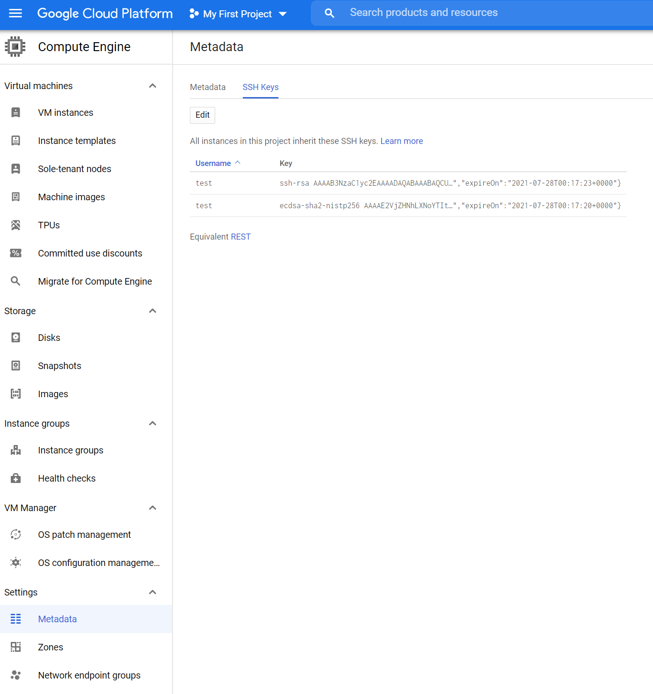Image resolution: width=653 pixels, height=694 pixels.
Task: Click the Images icon in Storage
Action: pos(15,394)
